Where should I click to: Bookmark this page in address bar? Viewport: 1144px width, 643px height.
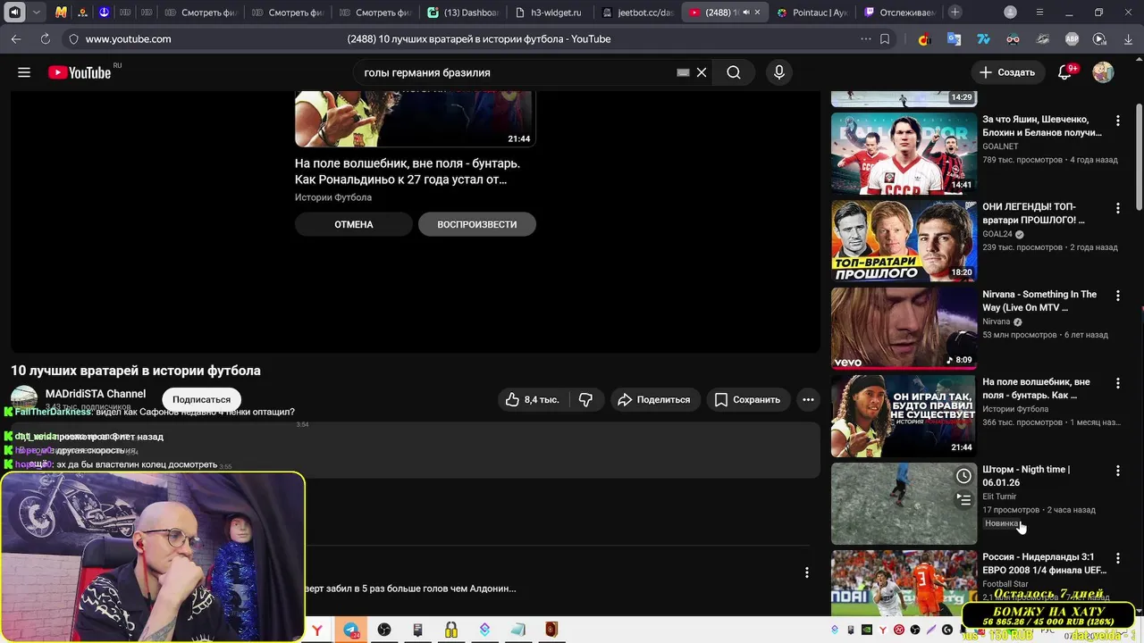coord(885,39)
